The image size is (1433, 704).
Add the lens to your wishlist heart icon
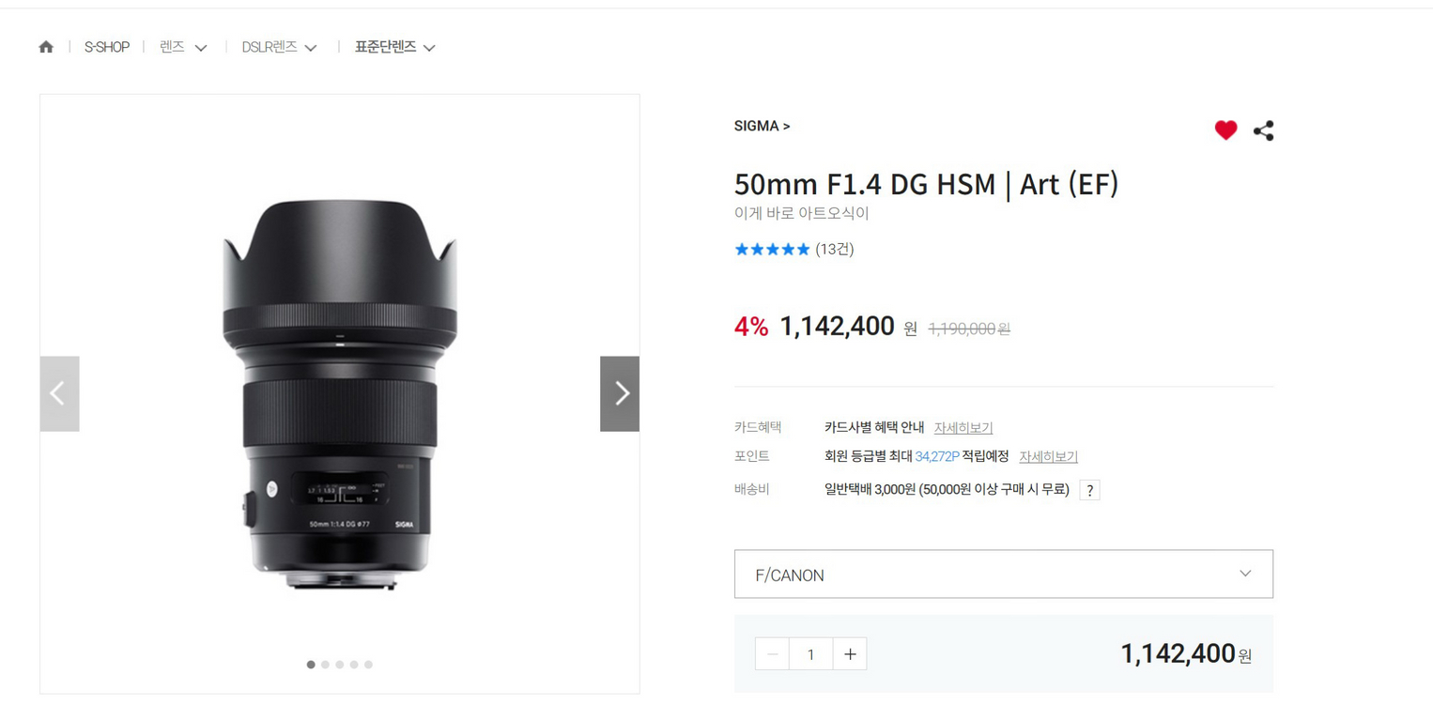(x=1225, y=130)
